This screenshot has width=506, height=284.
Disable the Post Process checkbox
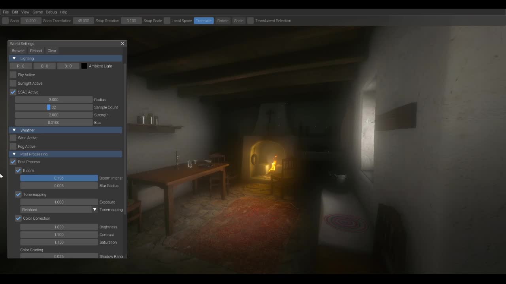[x=13, y=162]
